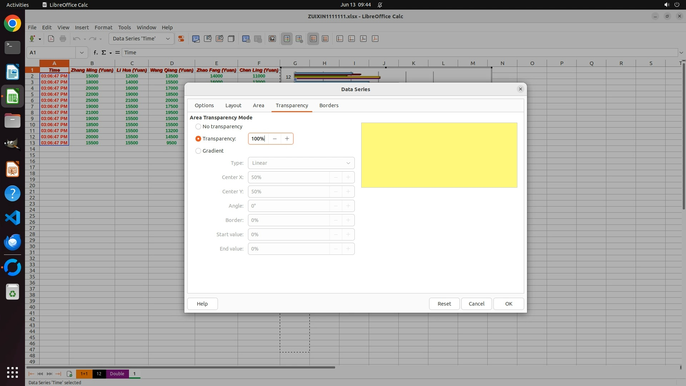The image size is (686, 386).
Task: Select the Gradient radio button
Action: click(198, 151)
